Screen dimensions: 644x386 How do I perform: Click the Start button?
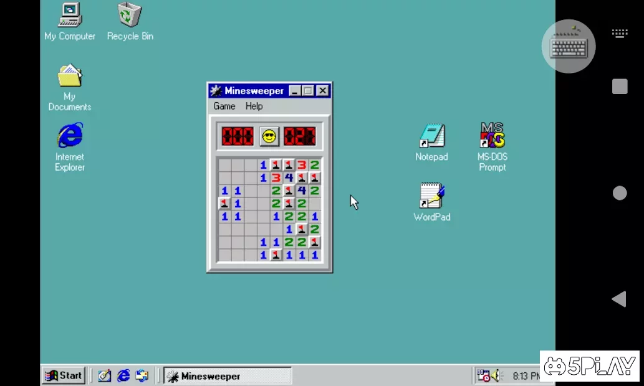pos(64,375)
